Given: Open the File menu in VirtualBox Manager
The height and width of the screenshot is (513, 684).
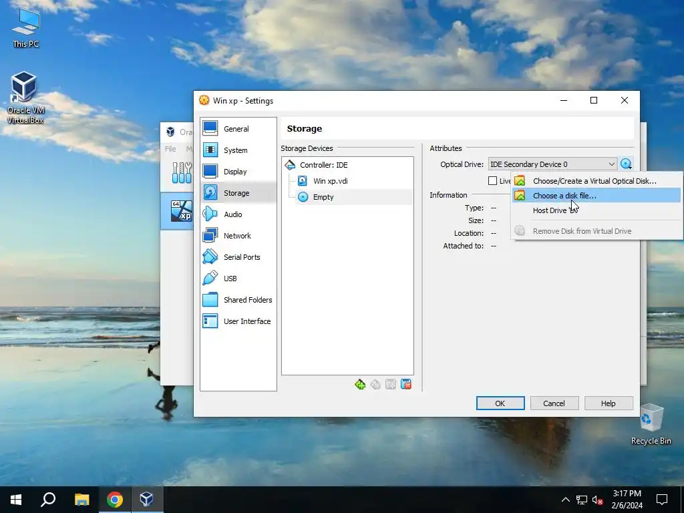Looking at the screenshot, I should (x=170, y=149).
